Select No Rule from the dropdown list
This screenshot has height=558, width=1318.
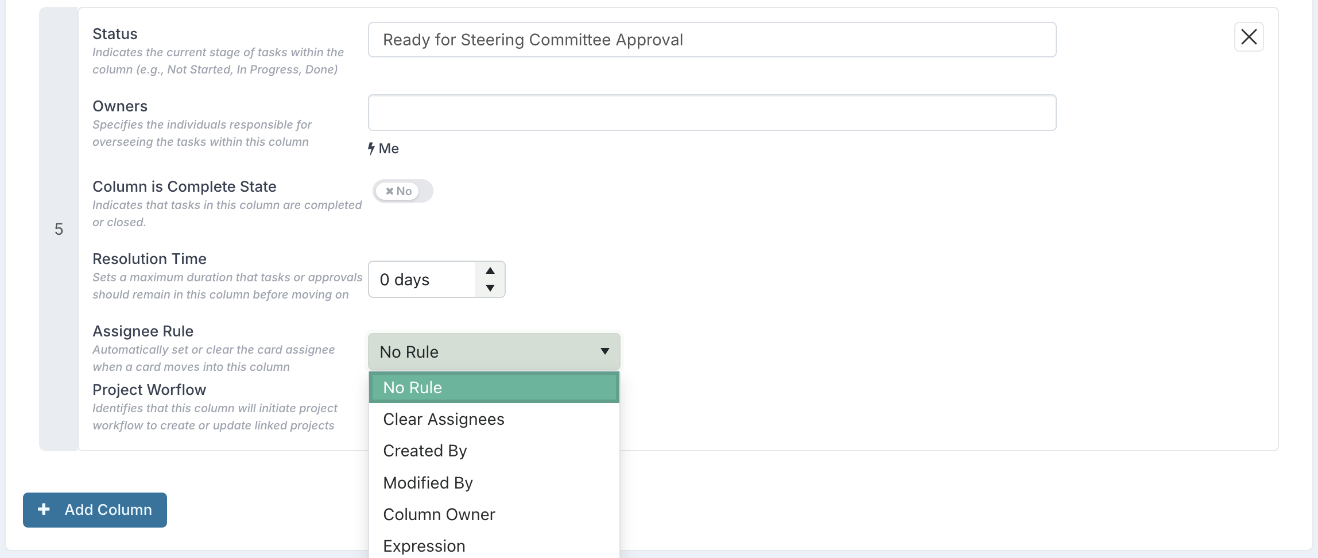point(494,387)
